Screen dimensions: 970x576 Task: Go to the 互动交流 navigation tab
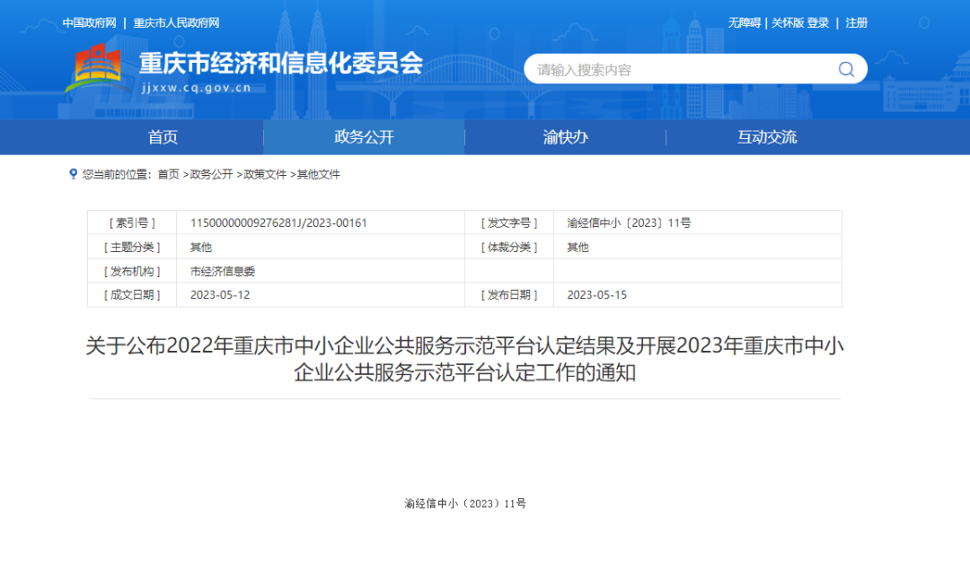(766, 137)
